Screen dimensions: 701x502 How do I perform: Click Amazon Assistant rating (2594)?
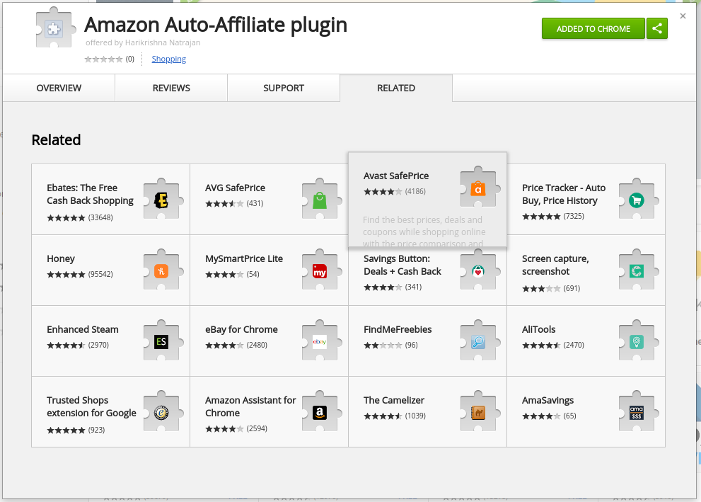[236, 428]
